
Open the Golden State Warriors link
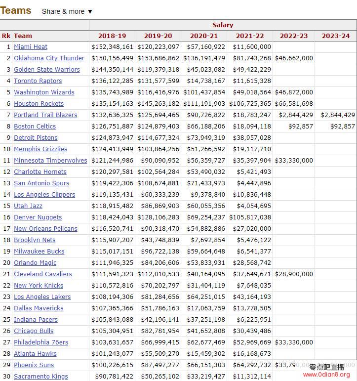coord(47,70)
